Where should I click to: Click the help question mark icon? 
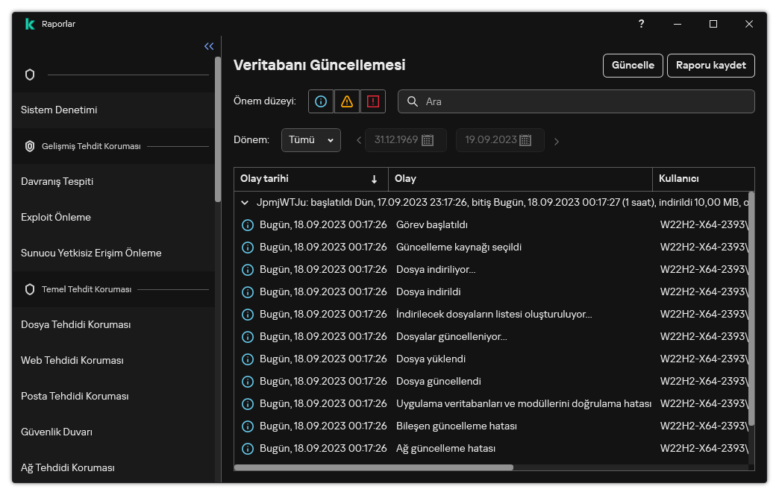click(641, 24)
